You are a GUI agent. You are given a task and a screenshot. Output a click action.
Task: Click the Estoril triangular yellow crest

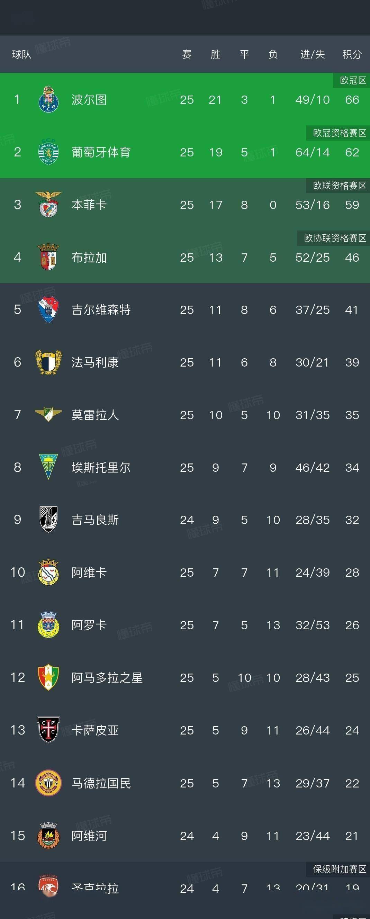click(x=48, y=467)
